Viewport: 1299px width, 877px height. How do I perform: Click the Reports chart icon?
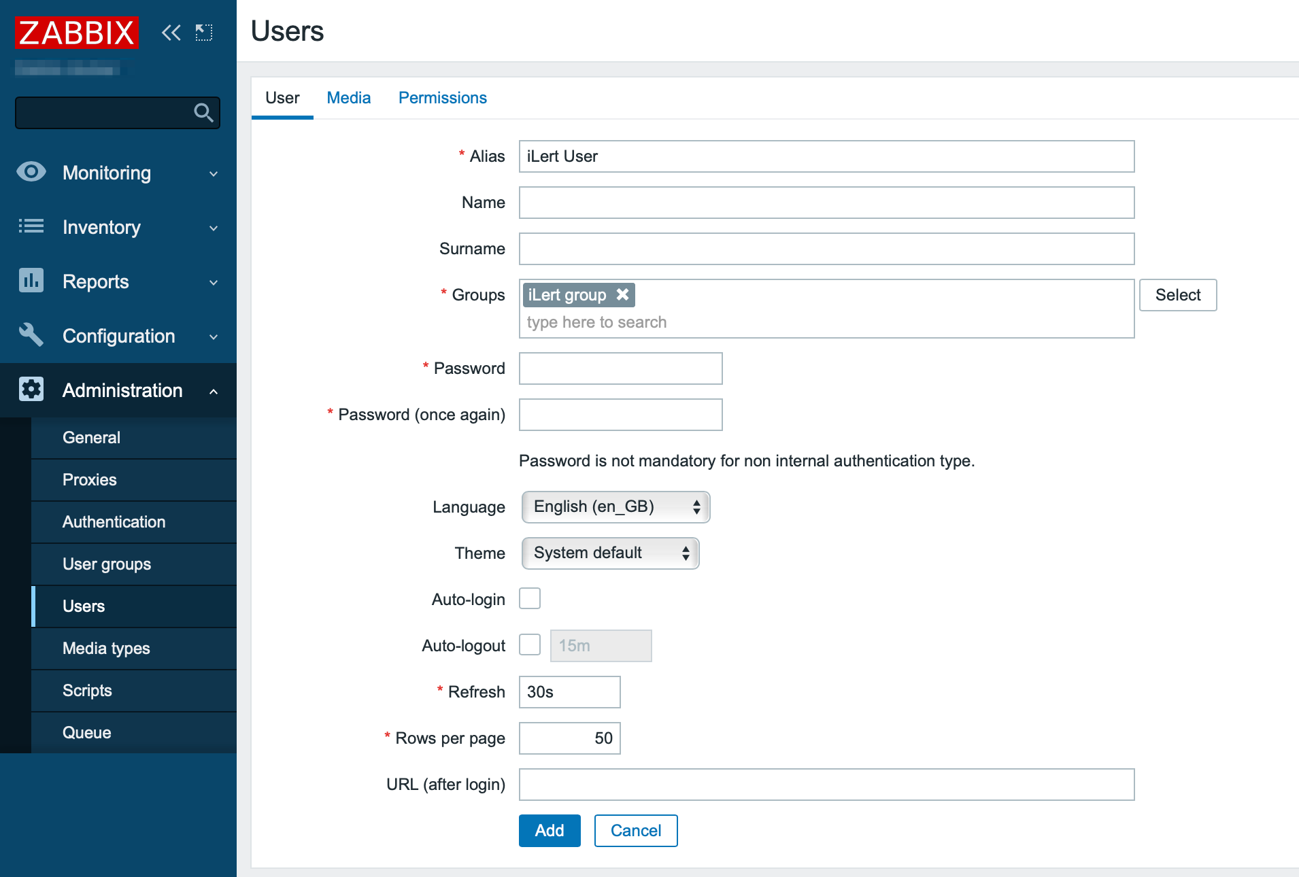[31, 281]
